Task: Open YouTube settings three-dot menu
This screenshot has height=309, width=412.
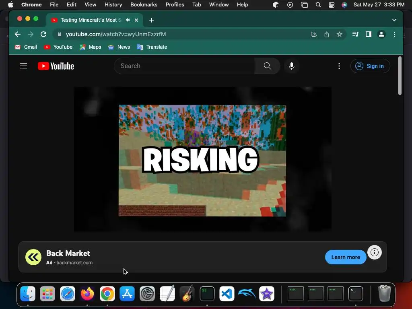Action: [339, 66]
